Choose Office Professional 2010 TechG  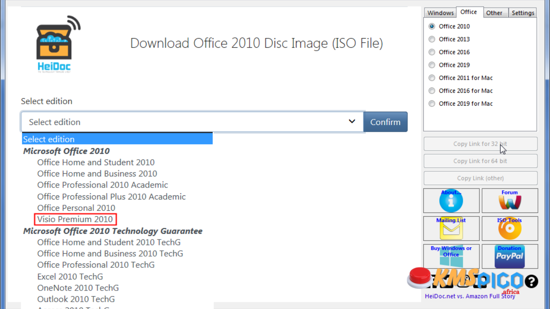tap(96, 265)
